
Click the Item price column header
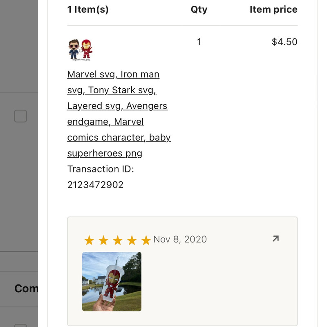273,9
